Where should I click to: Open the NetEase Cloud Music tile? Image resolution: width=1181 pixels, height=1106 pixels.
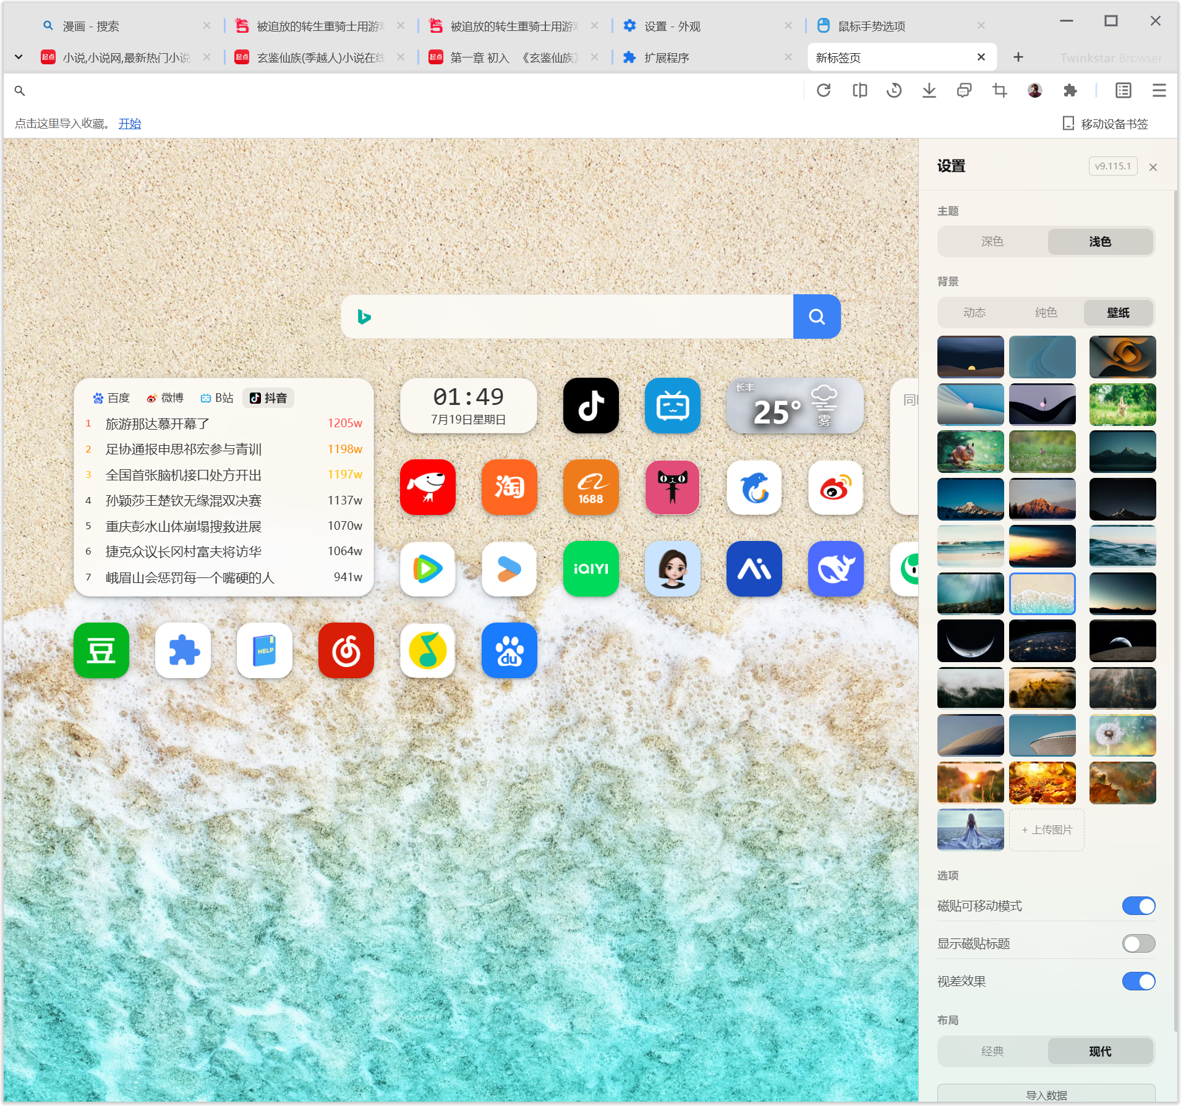(346, 650)
